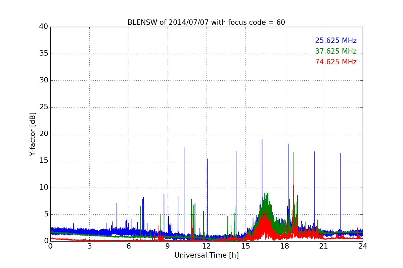Click the y-axis tick label 20
This screenshot has width=403, height=268.
(x=44, y=134)
